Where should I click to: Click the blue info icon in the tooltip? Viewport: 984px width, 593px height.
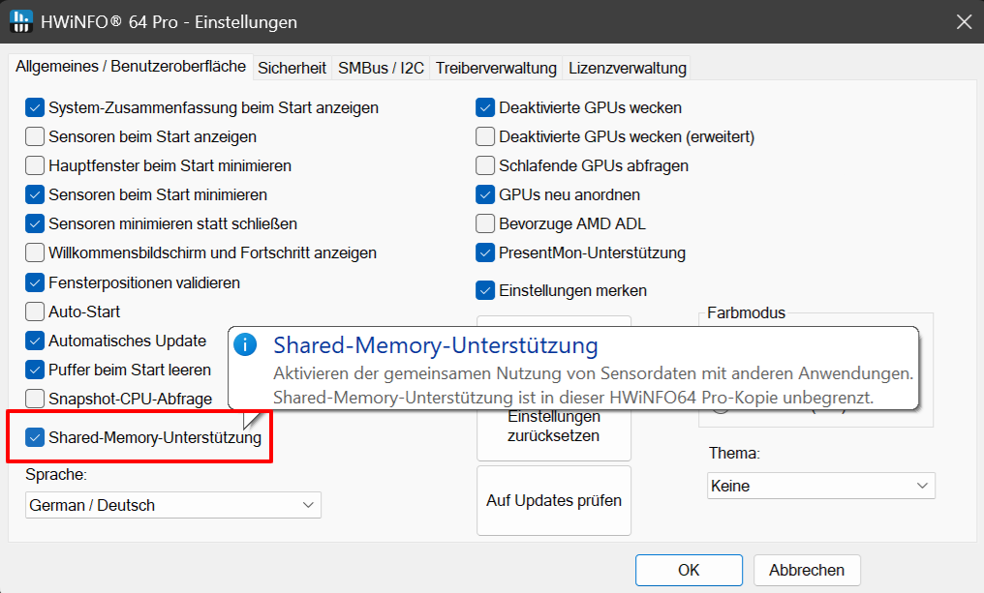[245, 344]
